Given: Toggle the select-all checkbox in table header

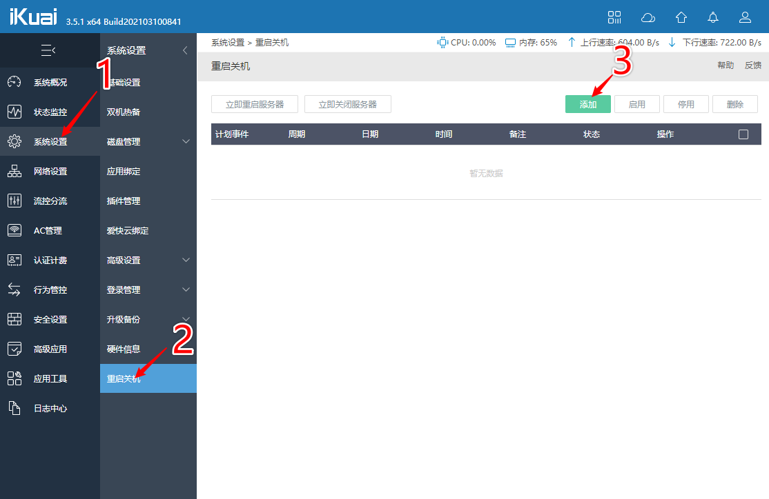Looking at the screenshot, I should pos(743,134).
